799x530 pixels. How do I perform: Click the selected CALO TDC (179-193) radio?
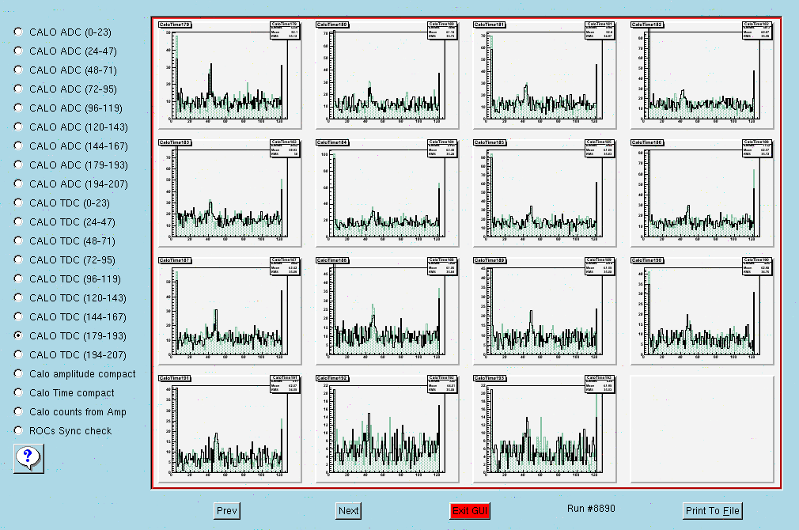18,335
